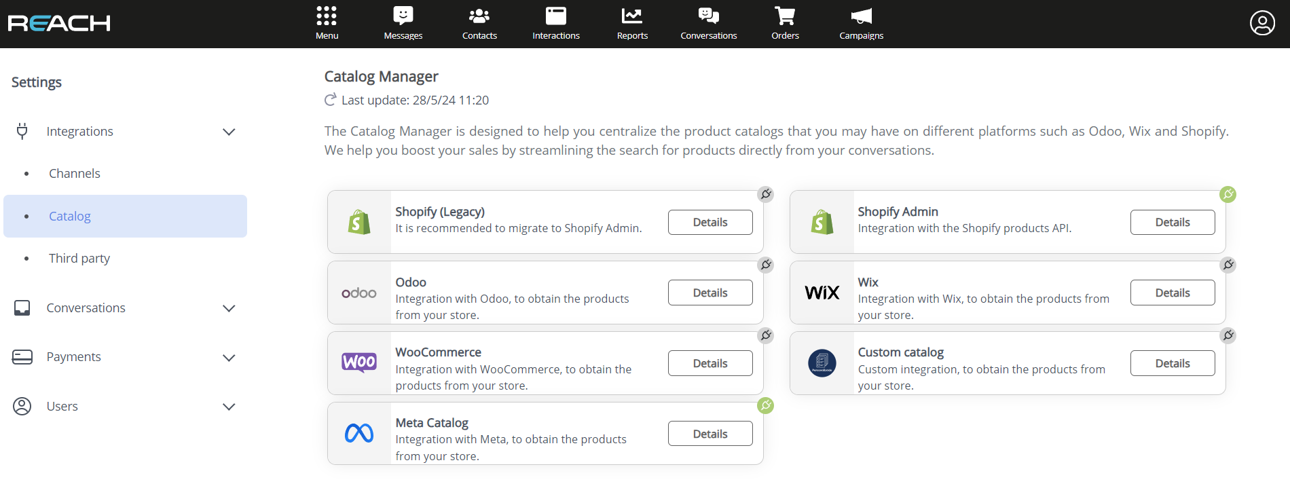Open Details for the Wix integration
This screenshot has height=486, width=1290.
coord(1172,293)
